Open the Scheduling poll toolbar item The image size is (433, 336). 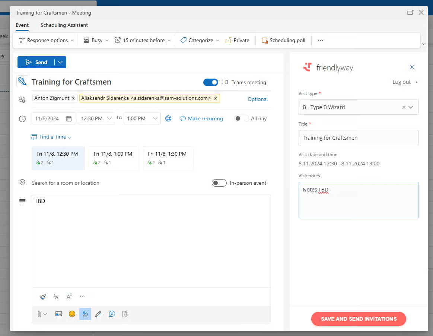point(283,40)
